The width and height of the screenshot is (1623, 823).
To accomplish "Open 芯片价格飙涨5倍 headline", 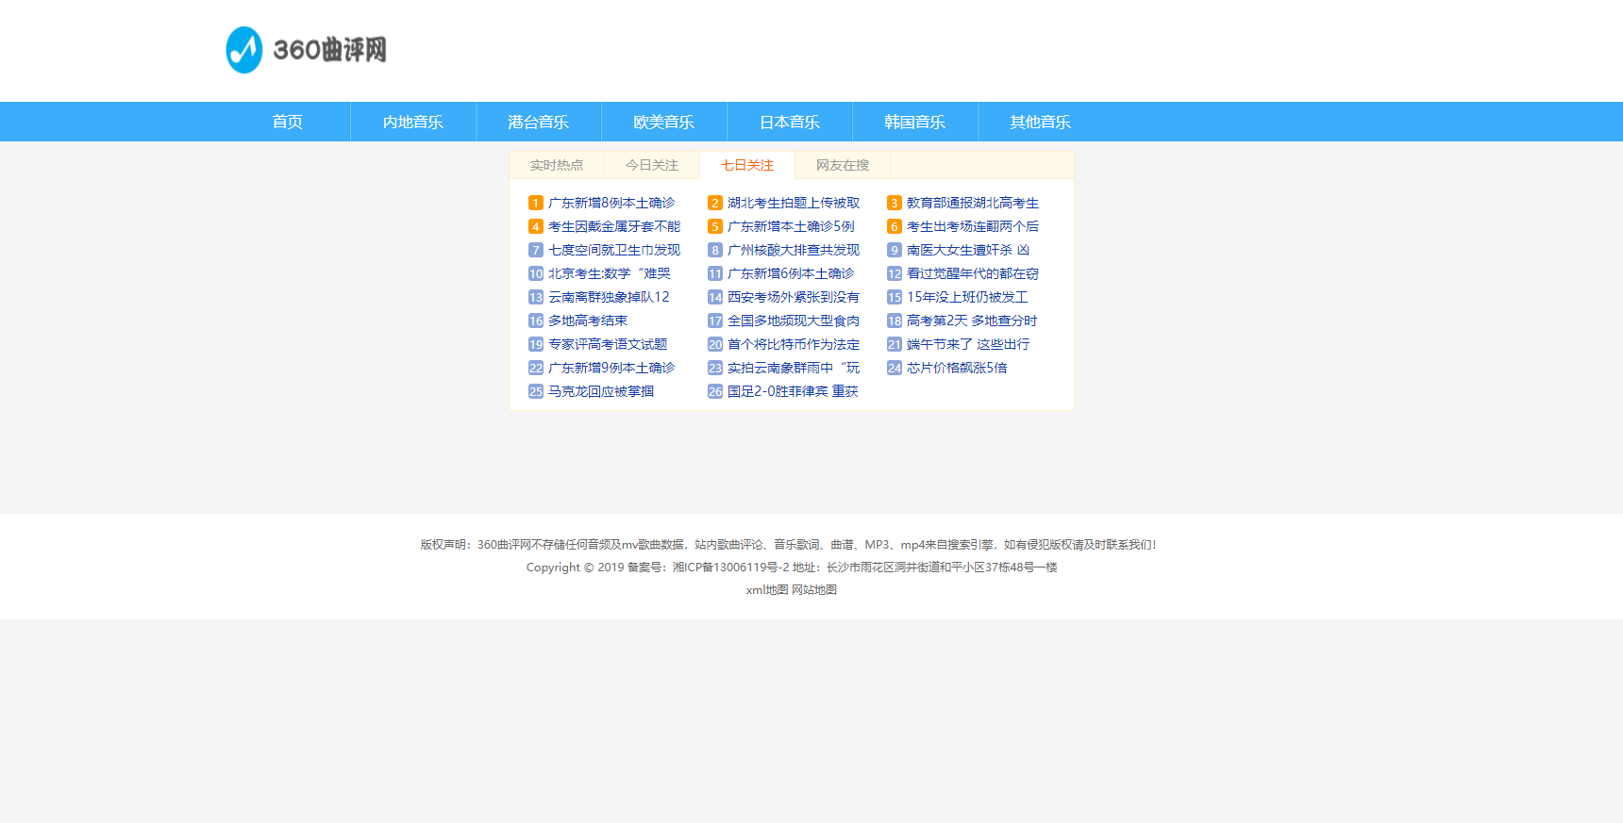I will point(957,368).
